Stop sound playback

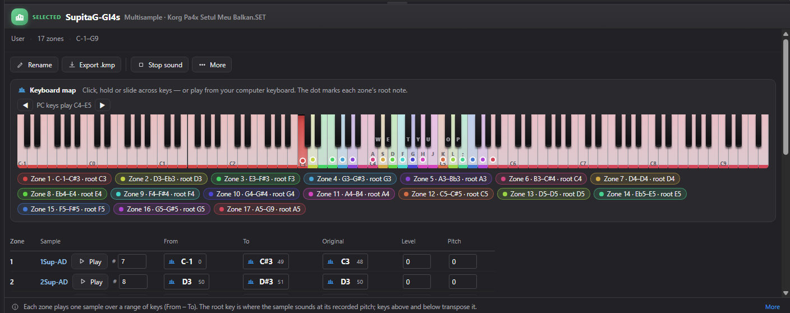coord(160,65)
